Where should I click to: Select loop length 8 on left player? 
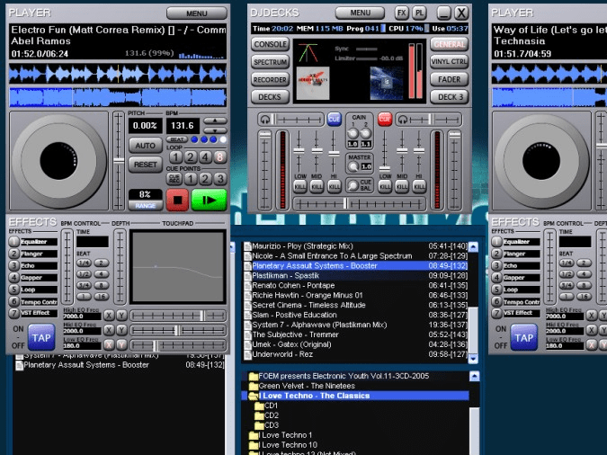click(220, 156)
